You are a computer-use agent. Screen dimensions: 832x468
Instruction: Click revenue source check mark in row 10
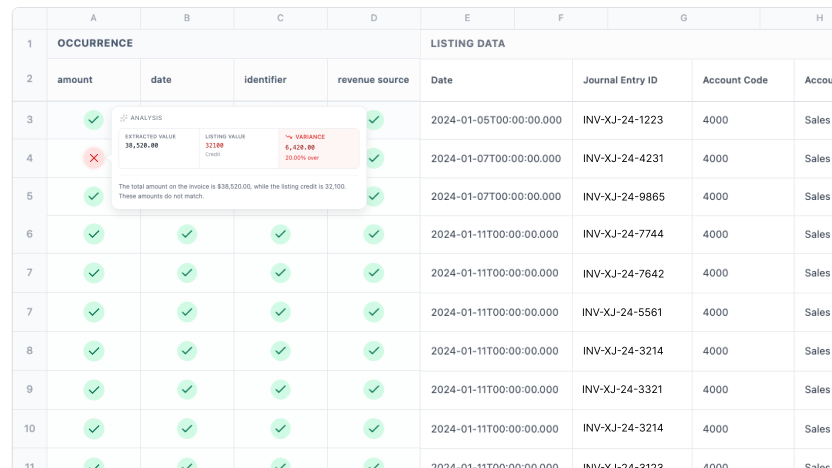pos(373,428)
